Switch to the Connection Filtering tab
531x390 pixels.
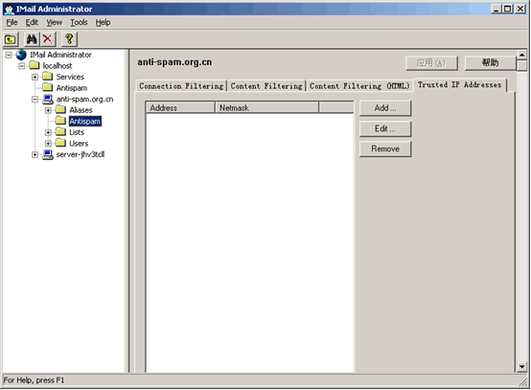pyautogui.click(x=181, y=86)
